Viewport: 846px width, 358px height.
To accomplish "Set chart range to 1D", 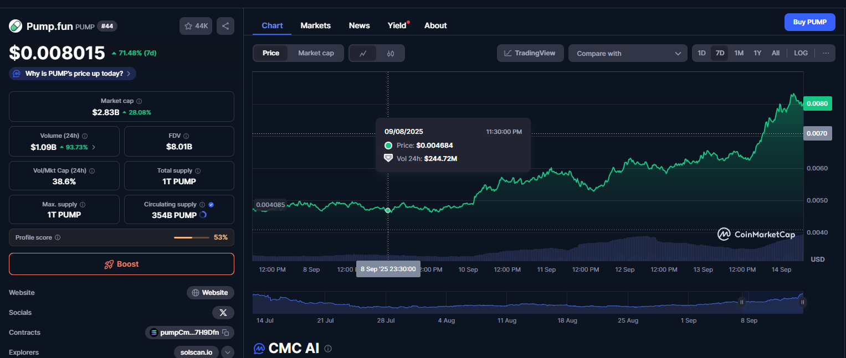I will pyautogui.click(x=701, y=53).
